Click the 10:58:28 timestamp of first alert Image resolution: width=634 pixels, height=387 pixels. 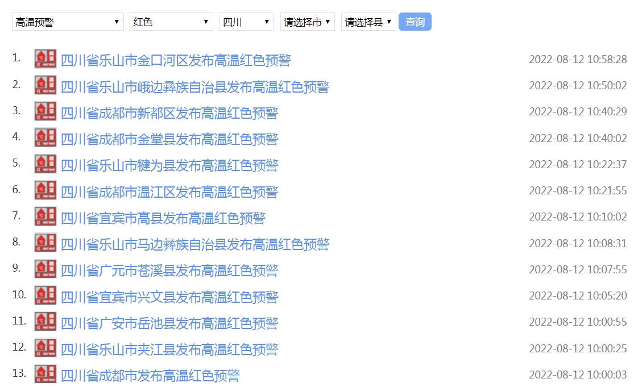[578, 59]
